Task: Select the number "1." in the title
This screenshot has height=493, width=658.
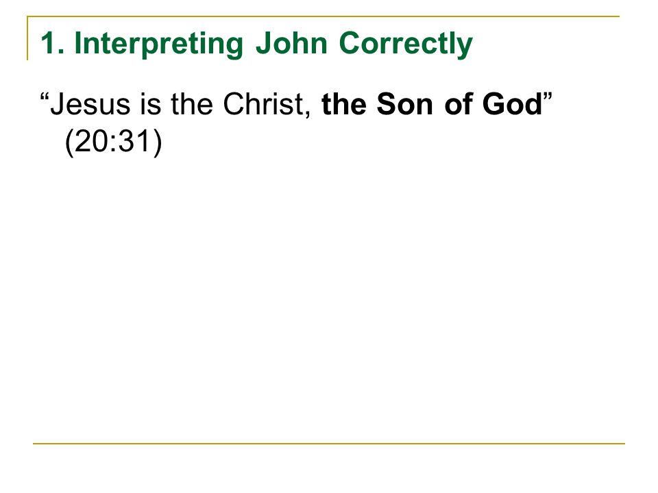Action: tap(53, 43)
